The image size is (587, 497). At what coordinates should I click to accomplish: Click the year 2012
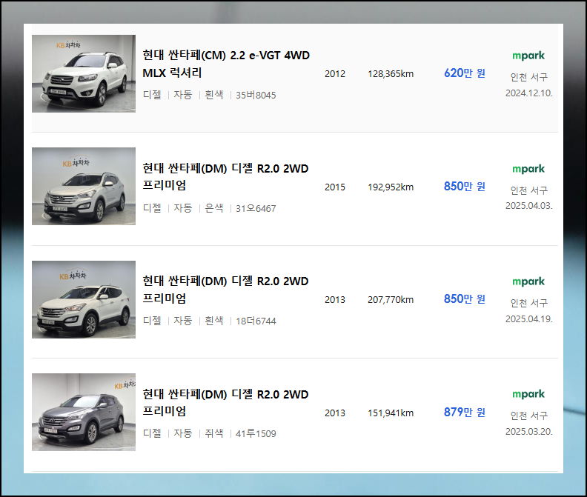(x=335, y=74)
